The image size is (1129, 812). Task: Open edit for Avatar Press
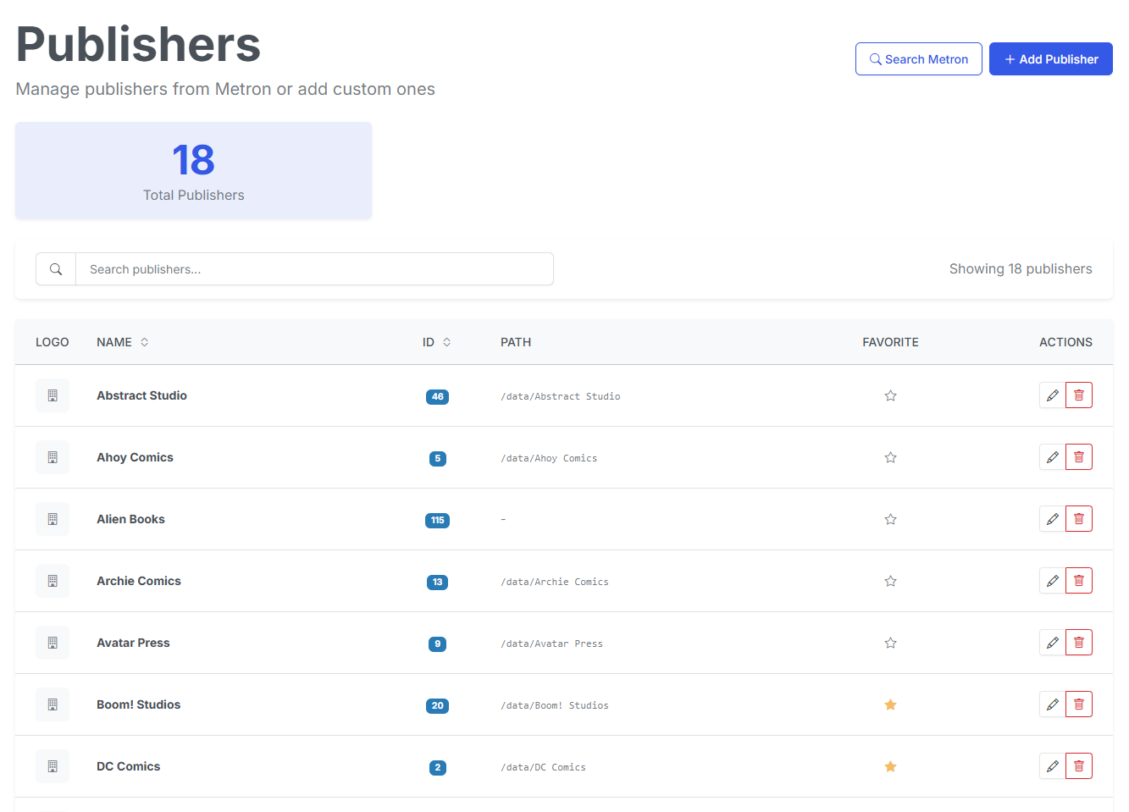tap(1052, 643)
